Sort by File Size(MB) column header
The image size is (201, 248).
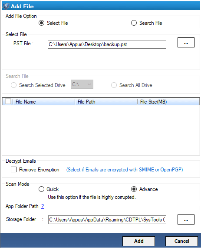click(168, 102)
